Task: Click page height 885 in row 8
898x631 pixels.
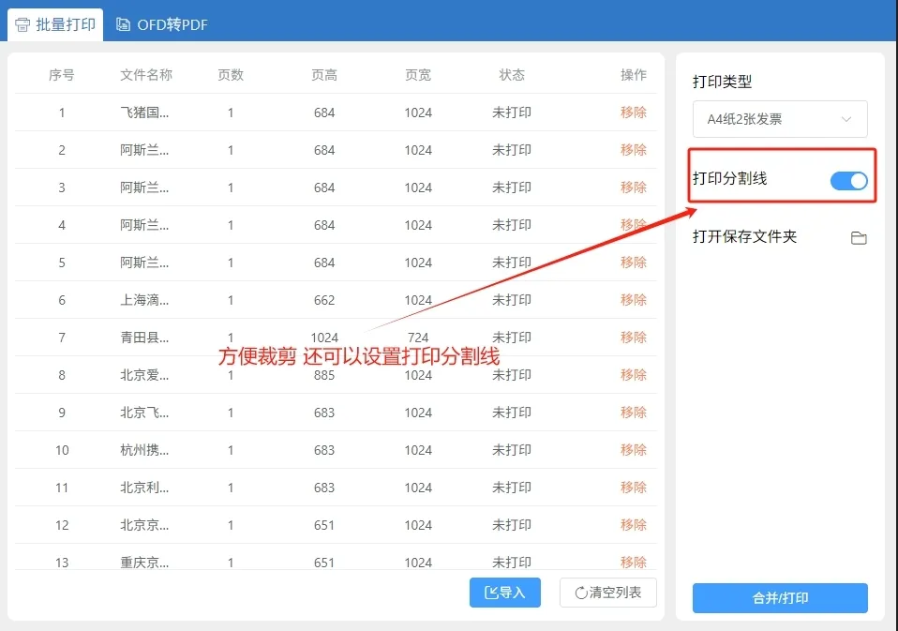Action: point(324,375)
